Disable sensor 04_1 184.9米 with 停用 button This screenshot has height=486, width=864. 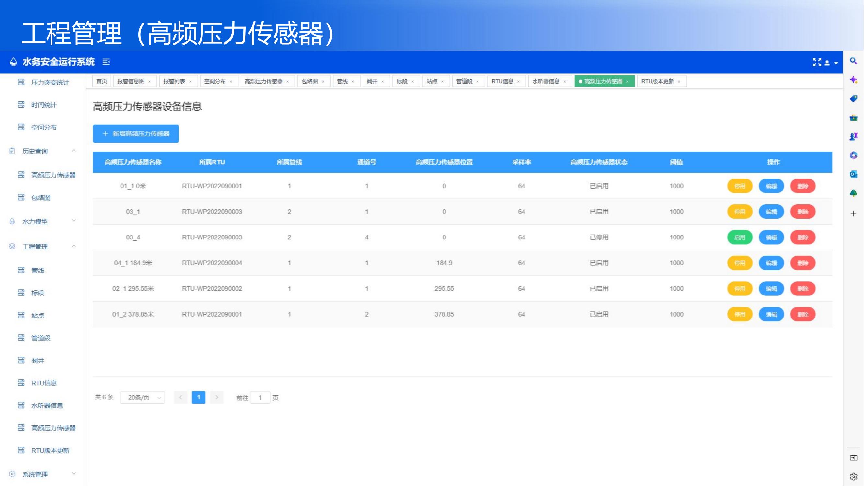coord(740,263)
